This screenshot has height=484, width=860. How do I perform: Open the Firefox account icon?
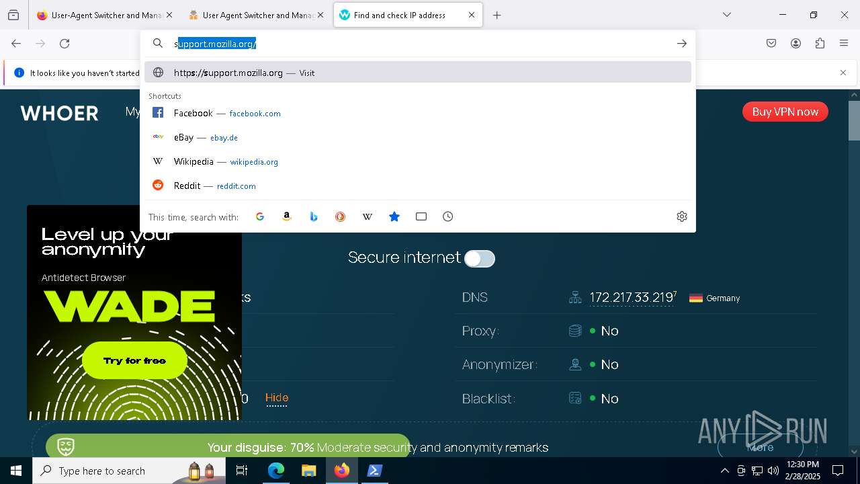795,44
